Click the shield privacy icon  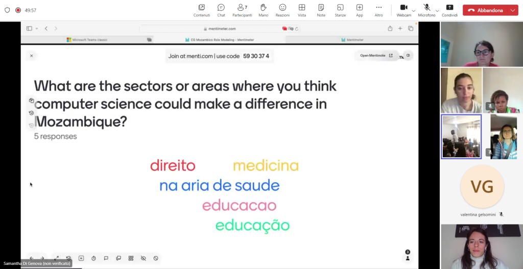[x=7, y=10]
